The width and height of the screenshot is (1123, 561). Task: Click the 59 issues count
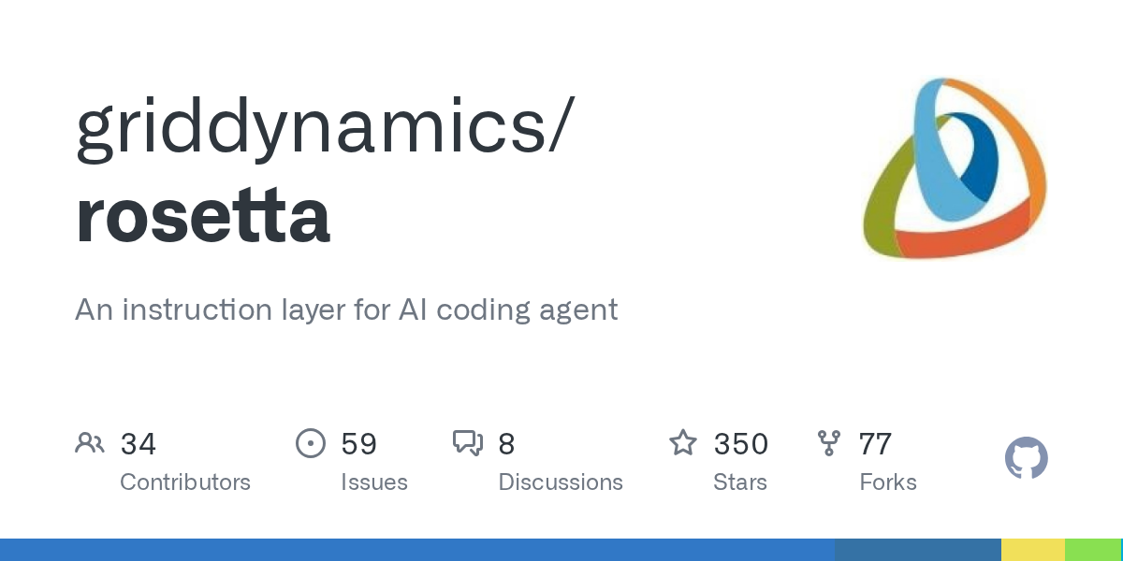click(x=359, y=444)
